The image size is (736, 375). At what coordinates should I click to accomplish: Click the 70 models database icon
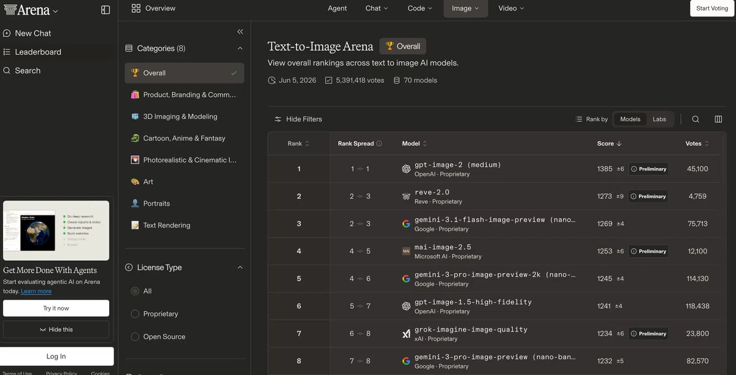tap(396, 80)
